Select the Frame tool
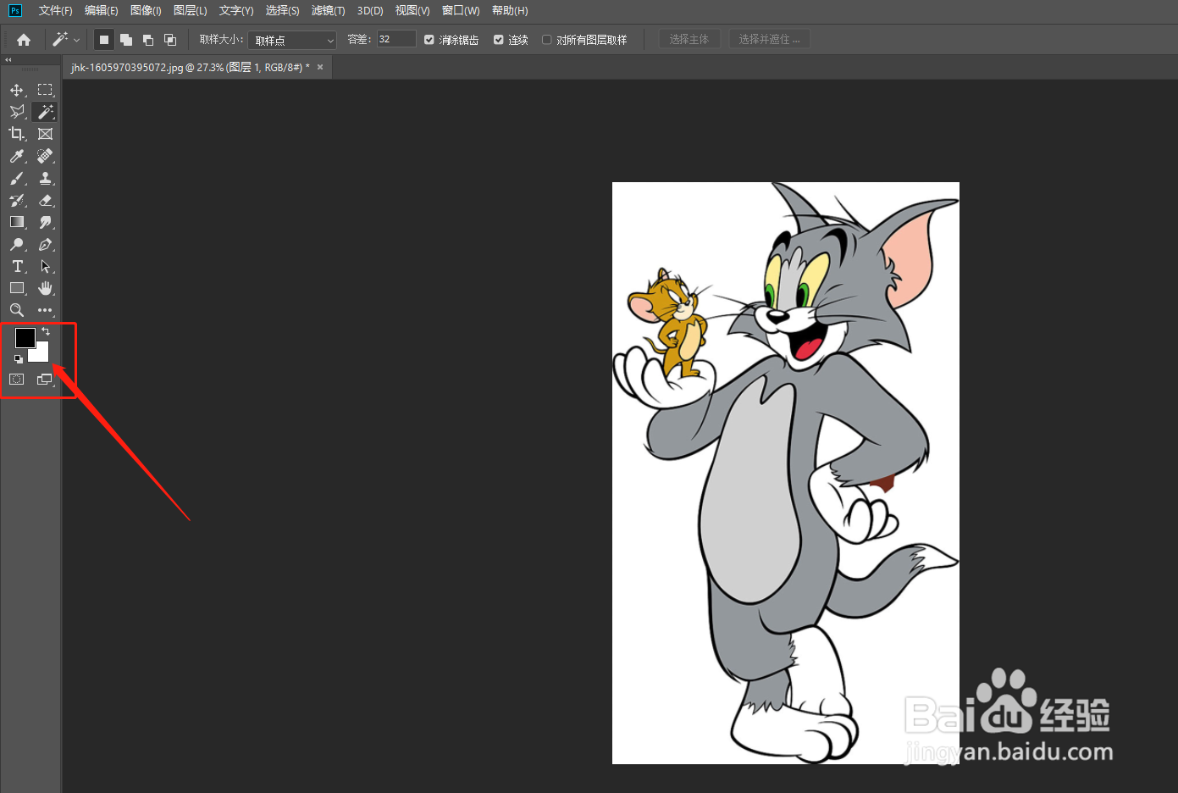This screenshot has width=1178, height=793. [46, 134]
